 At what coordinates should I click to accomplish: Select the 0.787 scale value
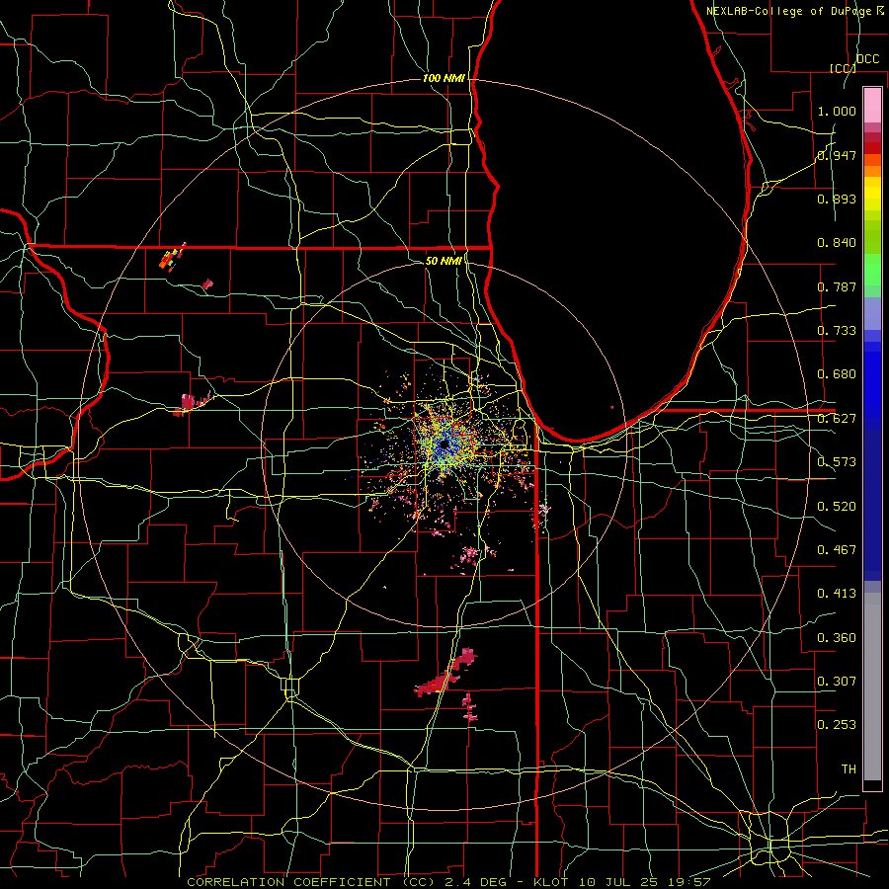pos(837,286)
